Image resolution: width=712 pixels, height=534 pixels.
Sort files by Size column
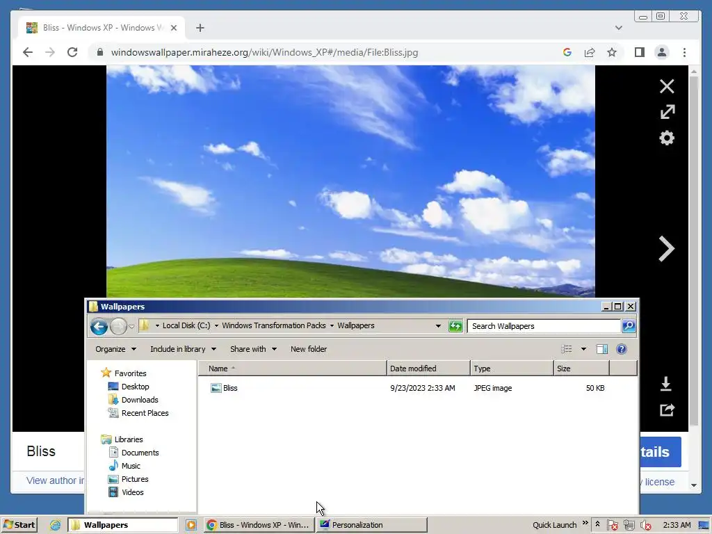(581, 369)
